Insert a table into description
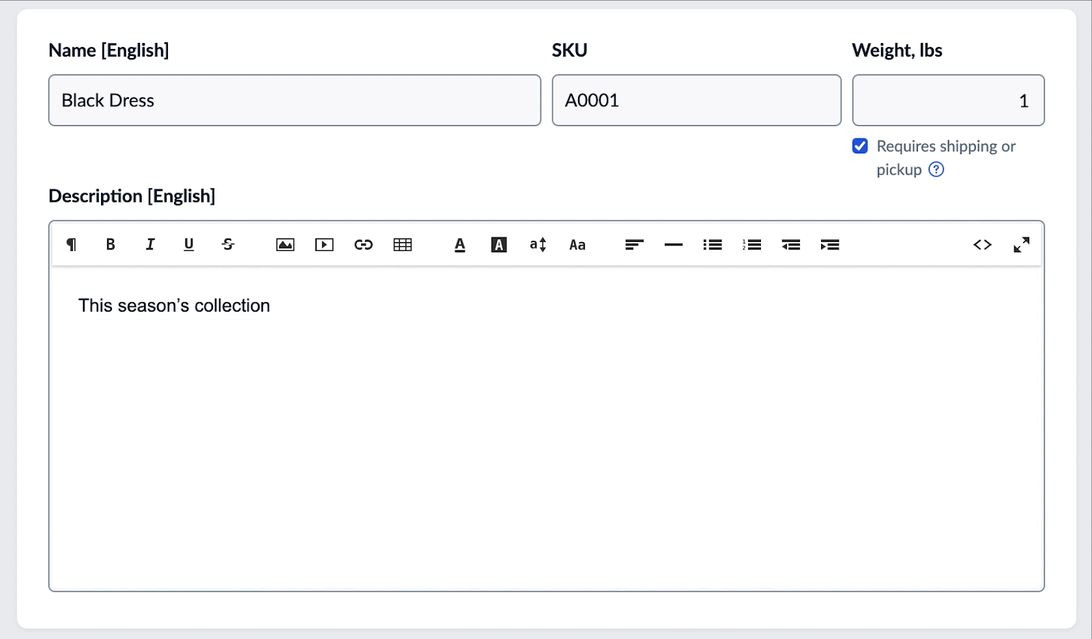This screenshot has width=1092, height=639. [x=403, y=245]
